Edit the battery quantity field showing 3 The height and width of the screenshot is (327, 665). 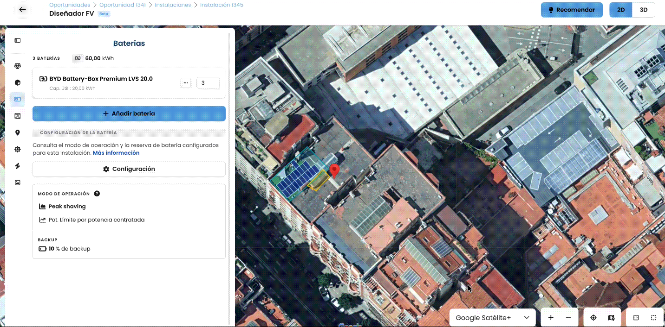point(208,83)
